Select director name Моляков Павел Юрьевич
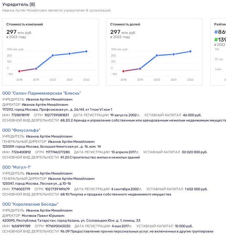The height and width of the screenshot is (236, 226). tap(43, 216)
